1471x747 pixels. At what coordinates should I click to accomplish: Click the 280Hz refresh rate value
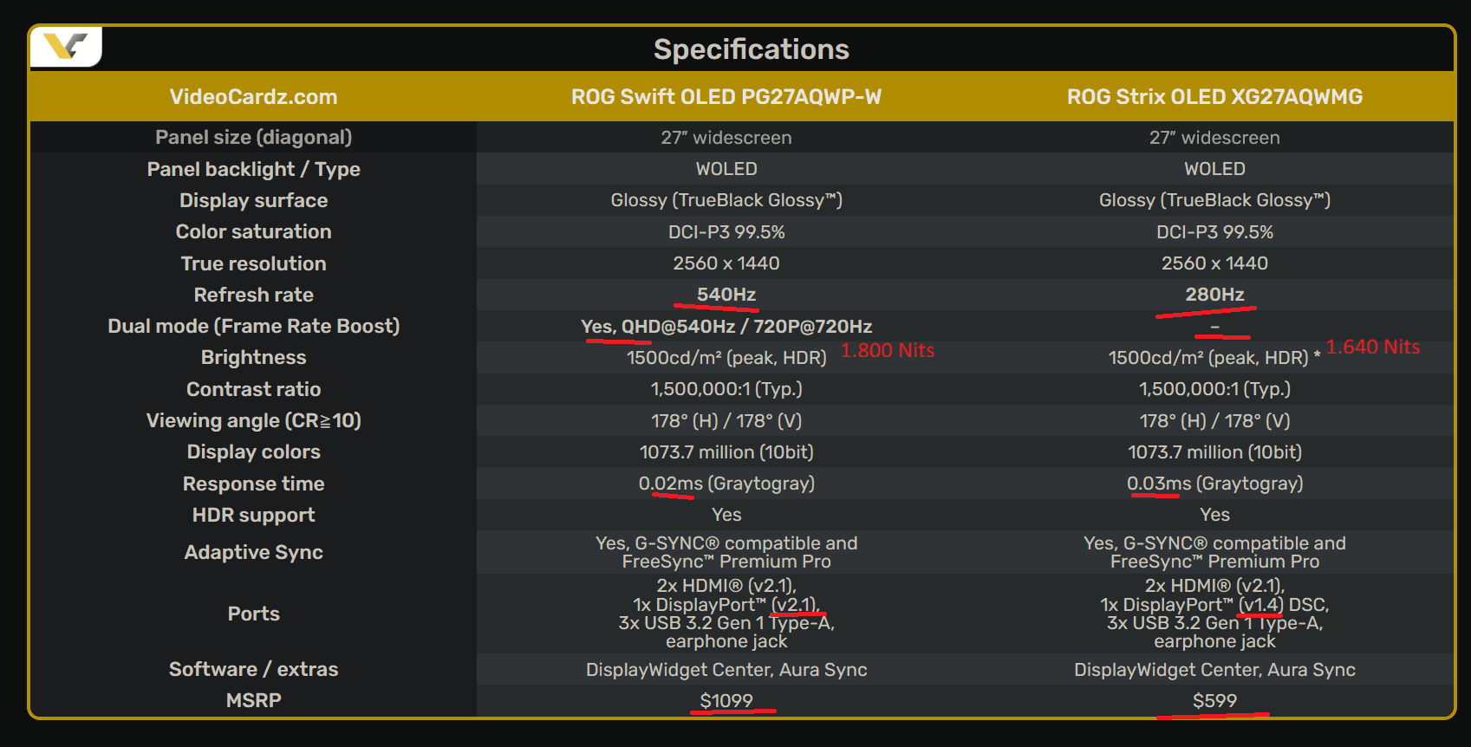pyautogui.click(x=1214, y=295)
